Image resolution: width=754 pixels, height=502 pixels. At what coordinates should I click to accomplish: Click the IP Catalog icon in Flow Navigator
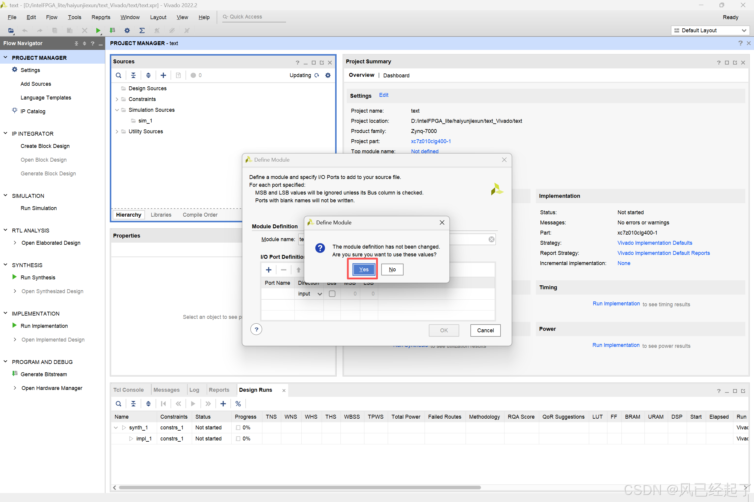pyautogui.click(x=14, y=111)
